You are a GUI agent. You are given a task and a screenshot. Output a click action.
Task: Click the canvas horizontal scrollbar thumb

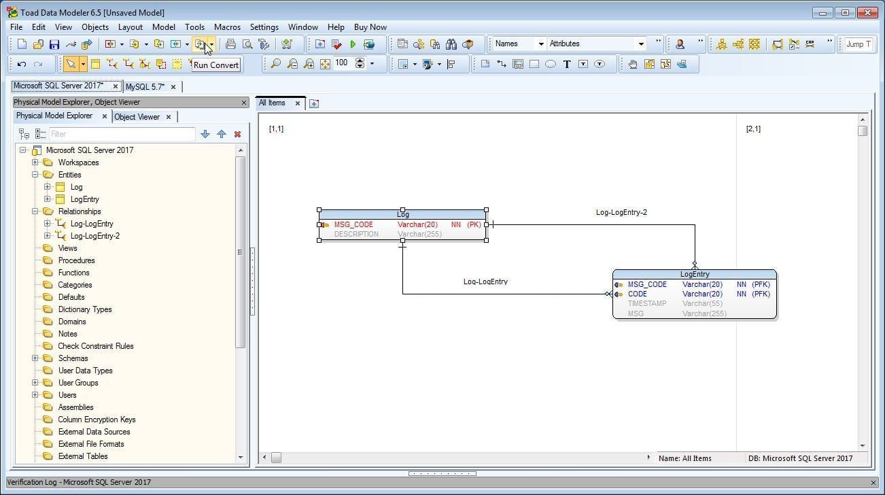[276, 458]
